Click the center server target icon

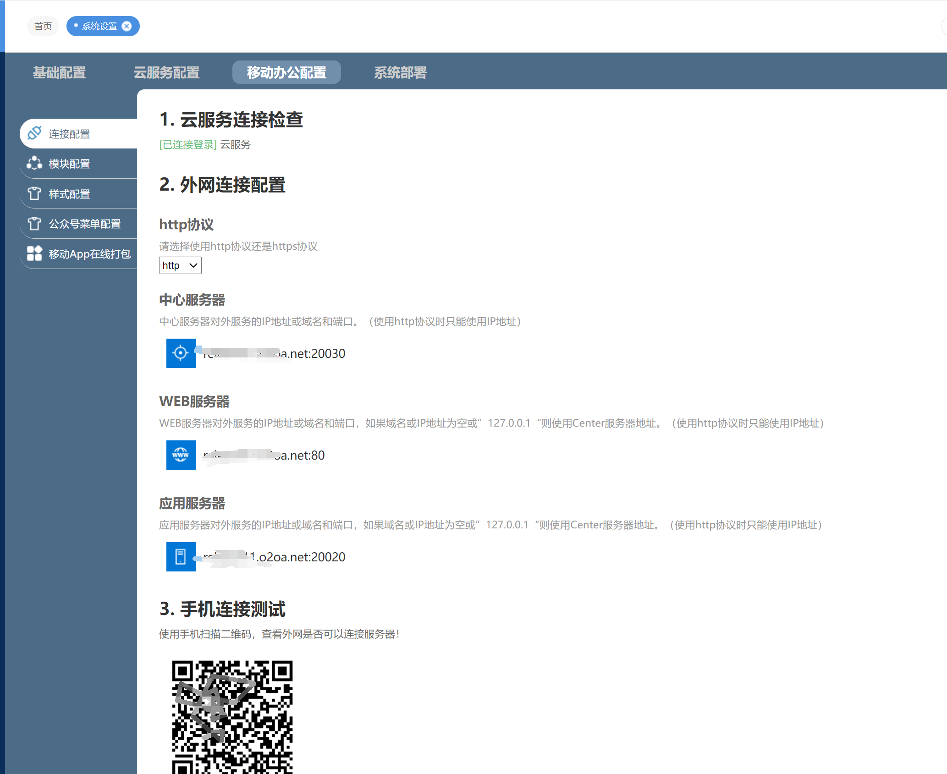point(181,353)
